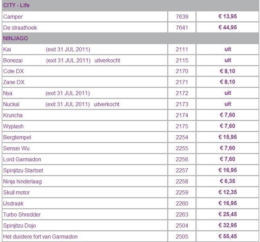This screenshot has height=242, width=260.
Task: Click item number 2170
Action: (x=182, y=71)
